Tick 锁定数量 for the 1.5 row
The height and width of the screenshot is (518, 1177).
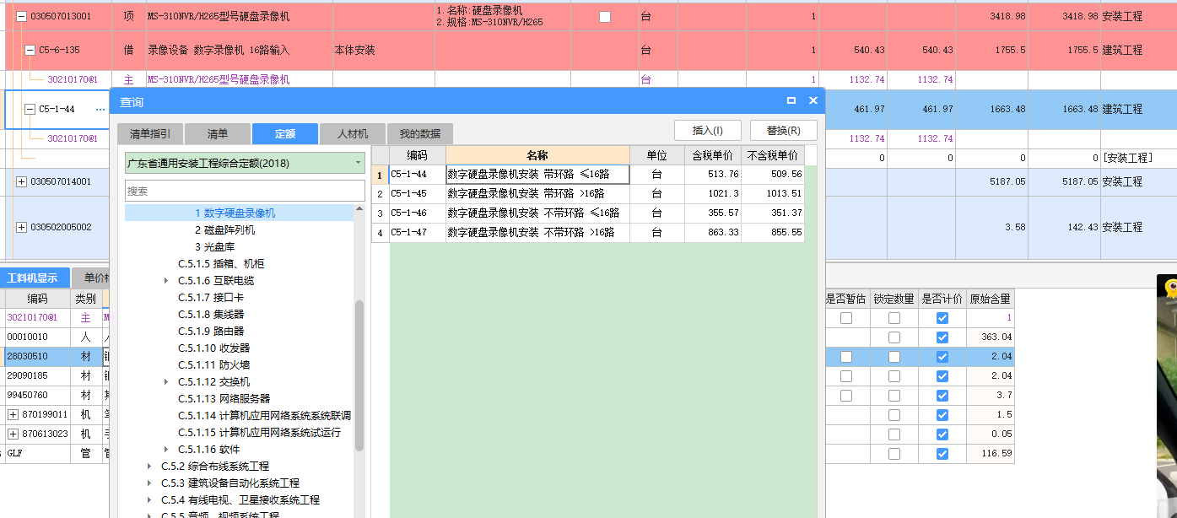pyautogui.click(x=894, y=415)
